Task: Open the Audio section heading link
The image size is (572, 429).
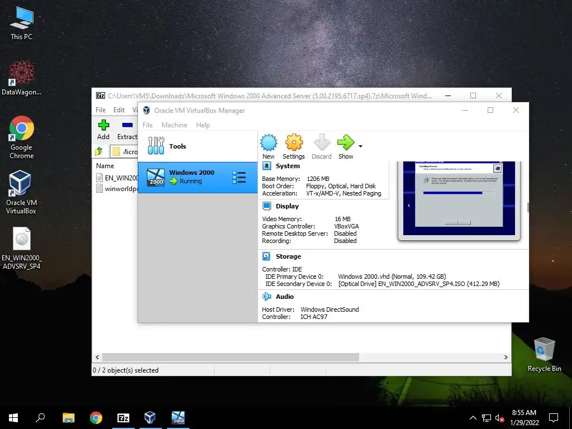Action: [x=284, y=297]
